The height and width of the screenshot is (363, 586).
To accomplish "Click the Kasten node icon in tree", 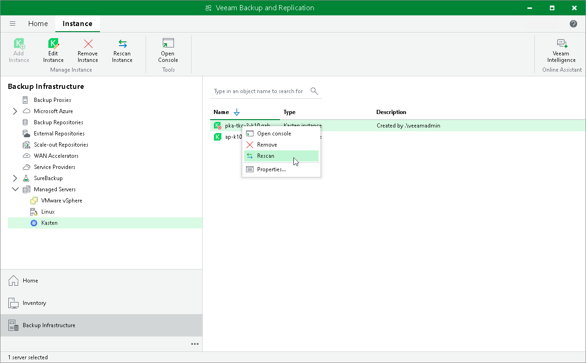I will tap(34, 223).
